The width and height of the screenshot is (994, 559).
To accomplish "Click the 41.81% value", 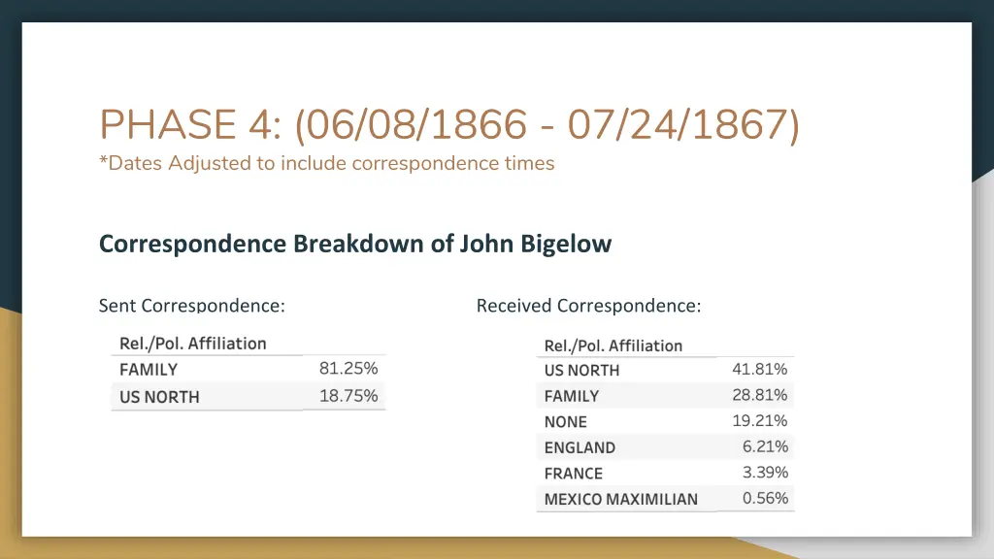I will [x=759, y=369].
